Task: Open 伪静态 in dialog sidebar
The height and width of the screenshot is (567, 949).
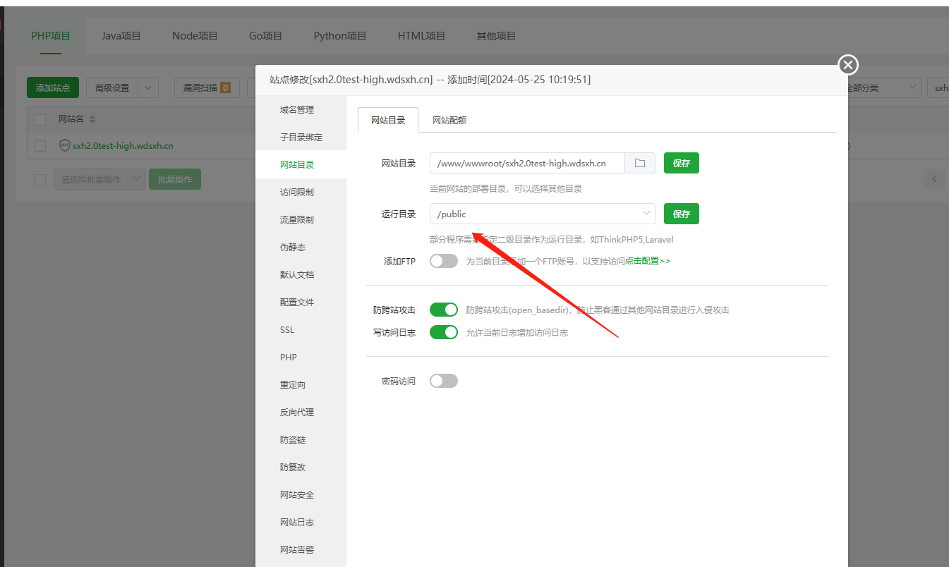Action: point(301,247)
